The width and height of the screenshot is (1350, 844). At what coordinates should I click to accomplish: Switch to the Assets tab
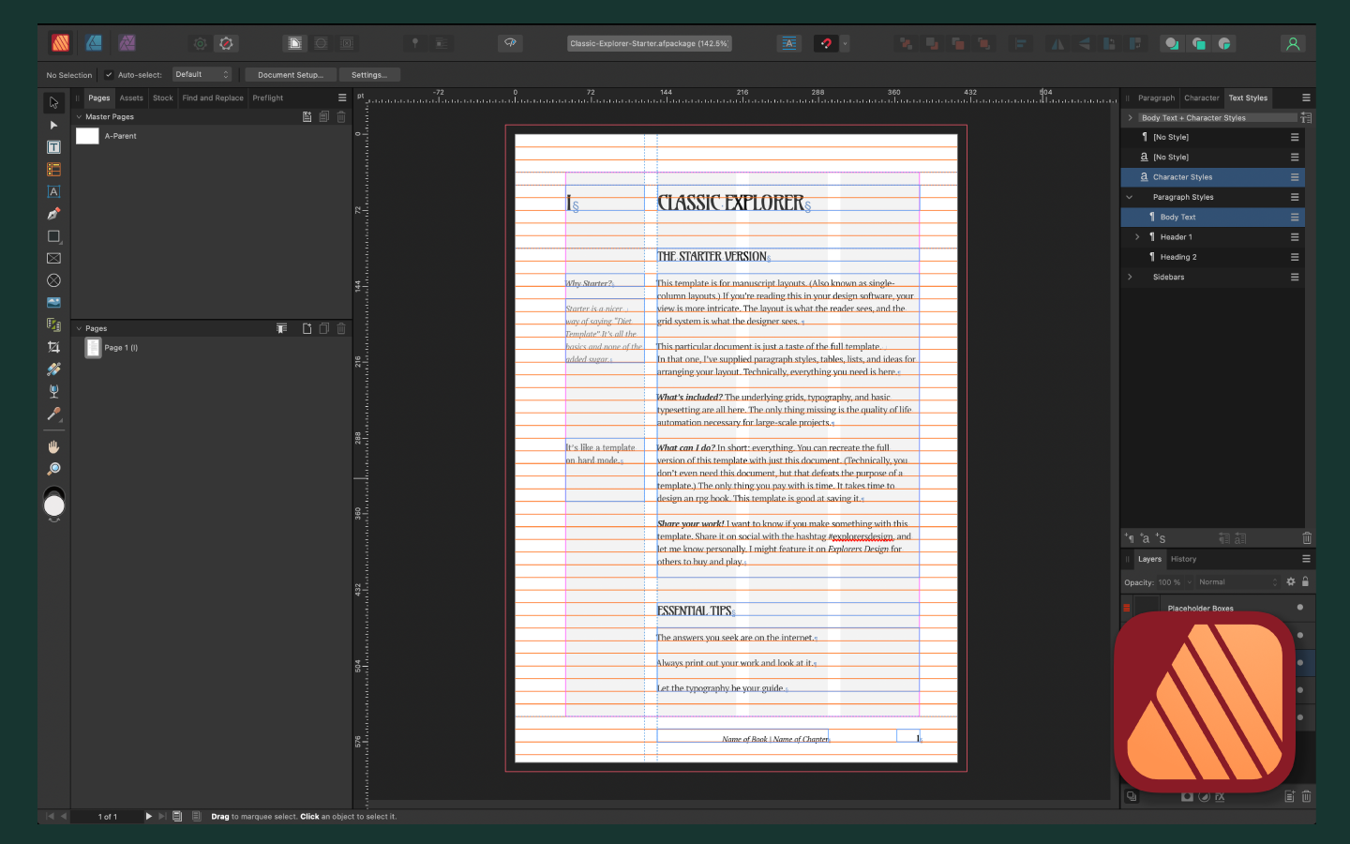131,98
